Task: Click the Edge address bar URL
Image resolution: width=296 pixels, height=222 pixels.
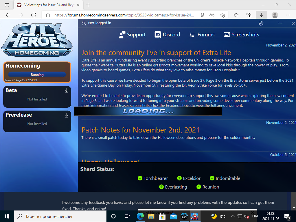Action: [124, 15]
